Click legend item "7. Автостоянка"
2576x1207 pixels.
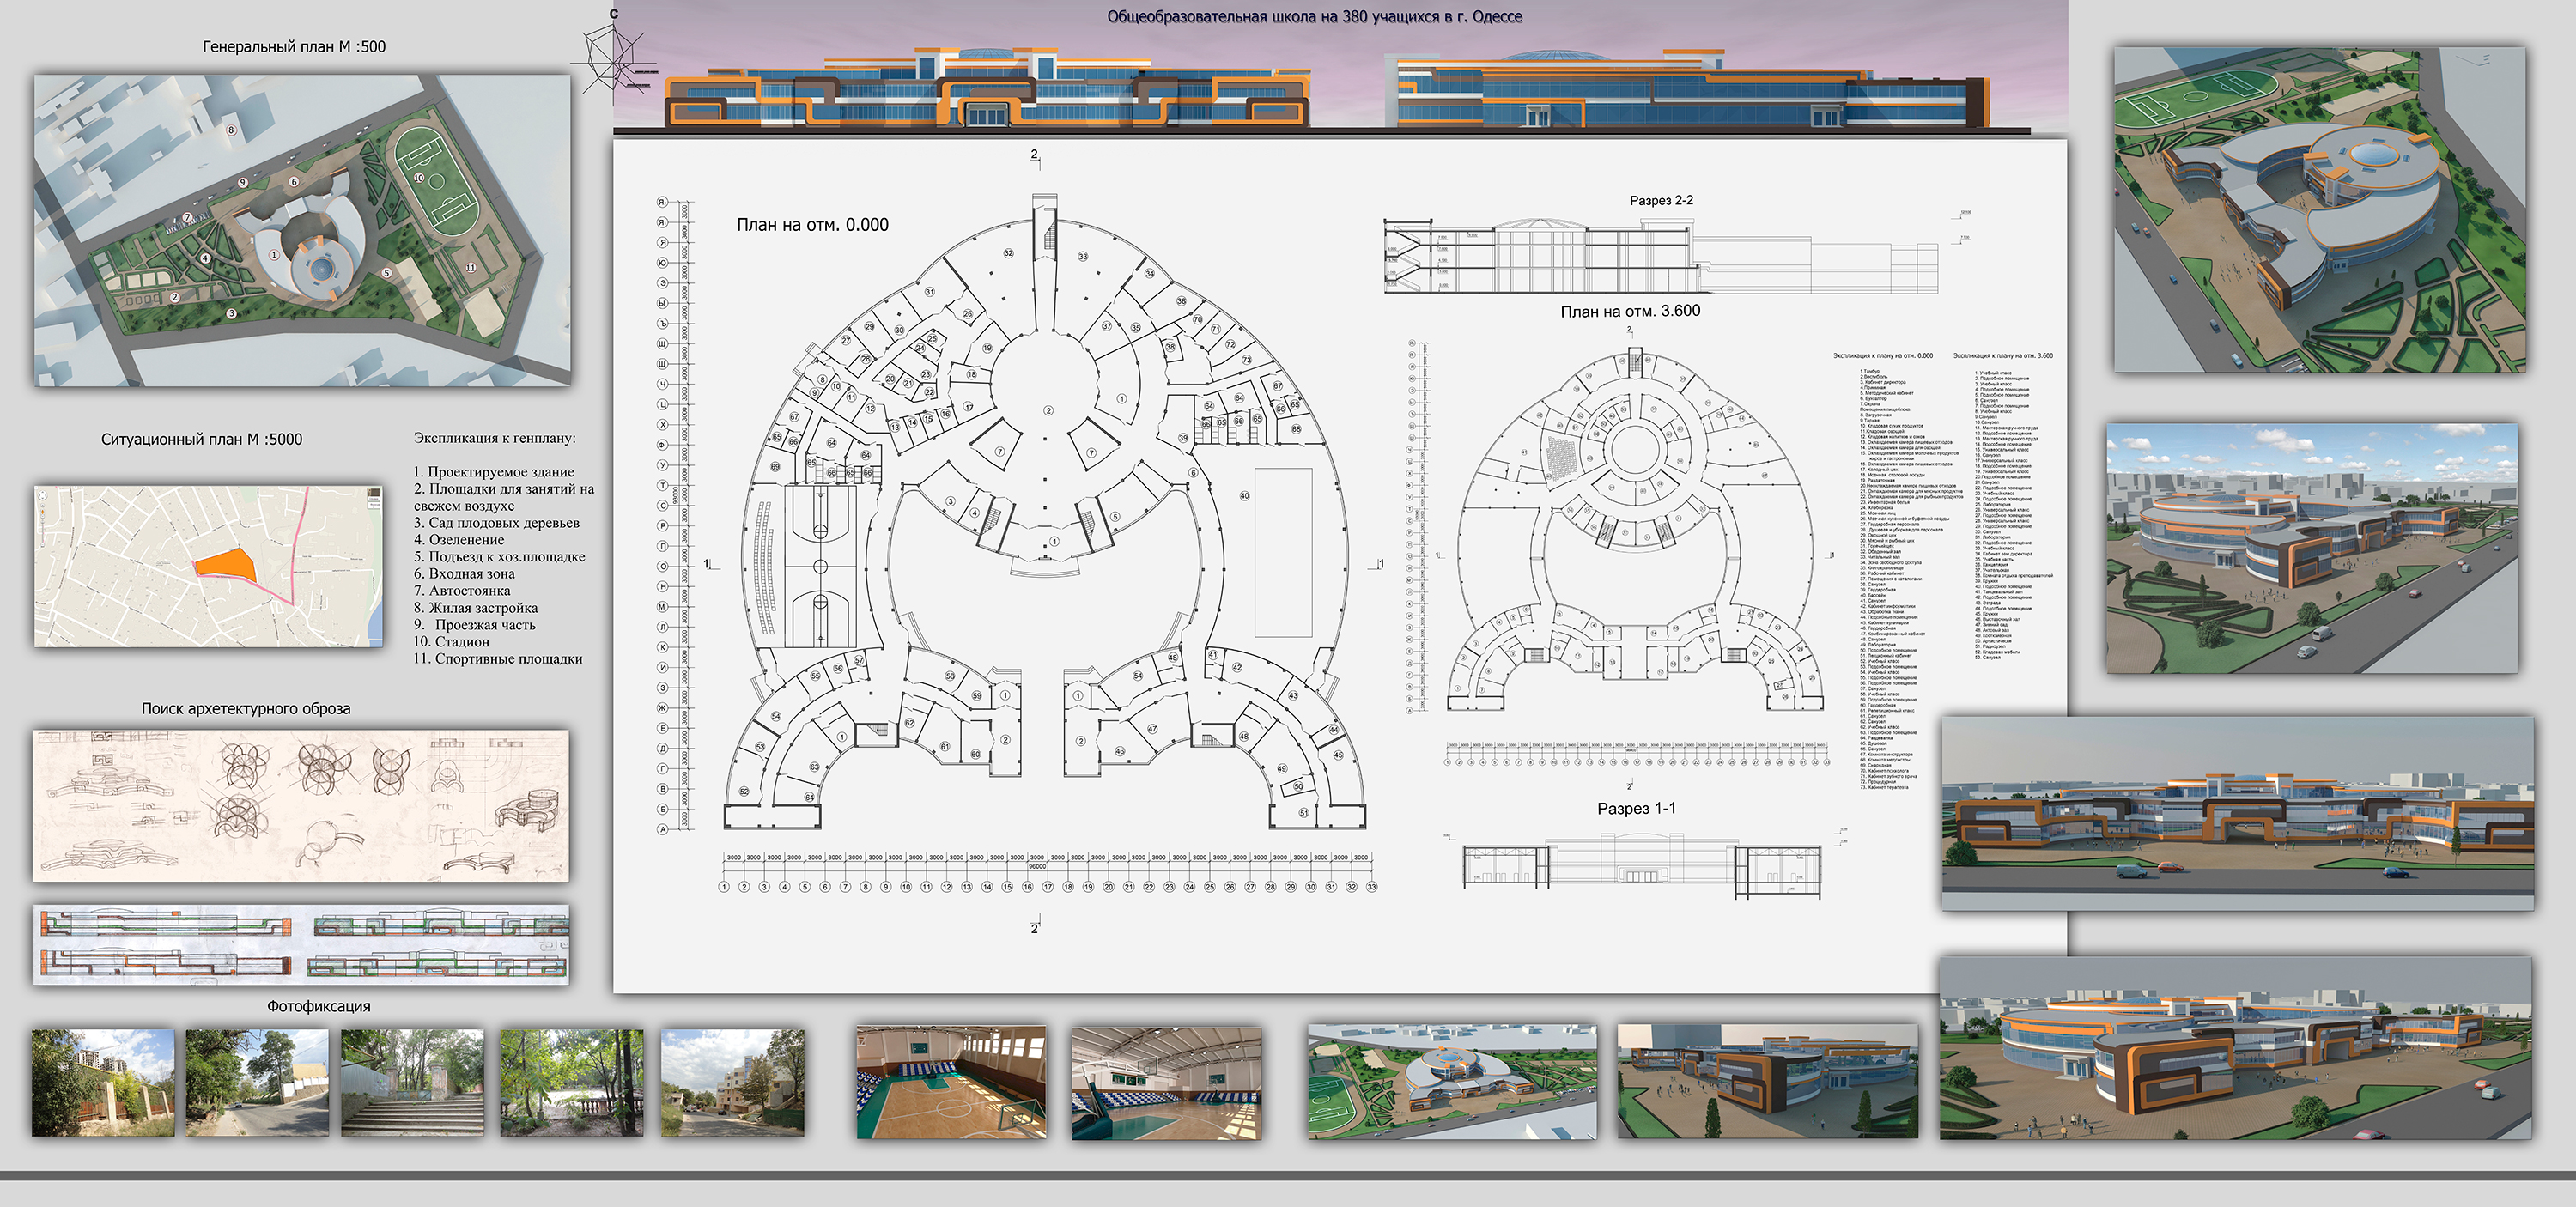click(462, 591)
